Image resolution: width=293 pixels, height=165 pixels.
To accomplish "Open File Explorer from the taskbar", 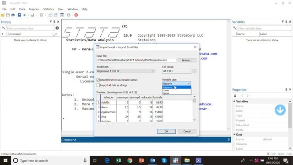I will 187,160.
